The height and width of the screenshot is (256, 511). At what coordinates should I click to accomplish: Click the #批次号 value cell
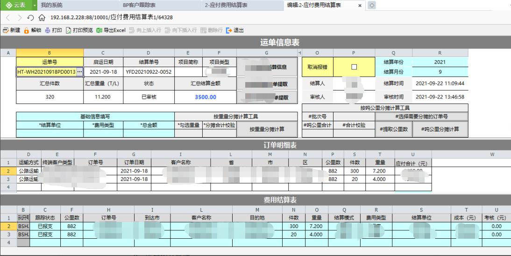click(354, 117)
